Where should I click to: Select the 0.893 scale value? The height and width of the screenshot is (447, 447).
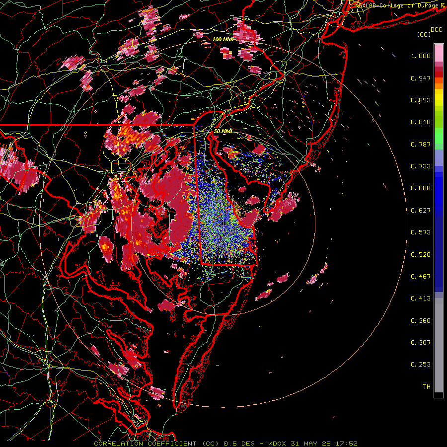click(421, 100)
